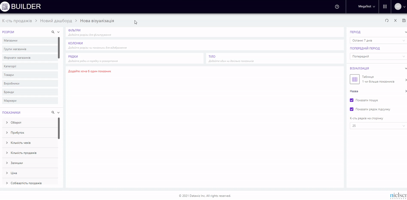Go to К-сть продажів breadcrumb
The width and height of the screenshot is (407, 200).
pos(17,21)
